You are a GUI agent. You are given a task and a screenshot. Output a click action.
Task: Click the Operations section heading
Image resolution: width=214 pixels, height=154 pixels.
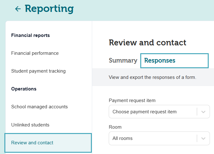coord(24,89)
